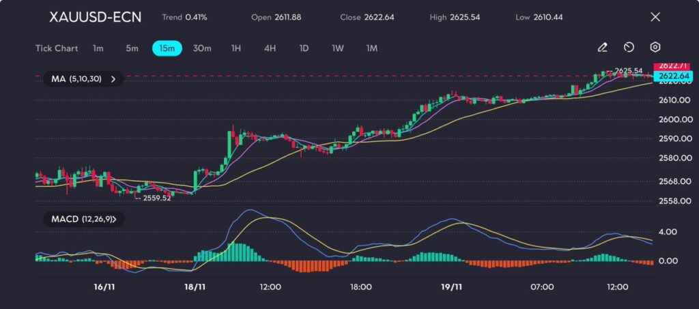
Task: Click the cyan 2622.64 price tag
Action: tap(668, 76)
